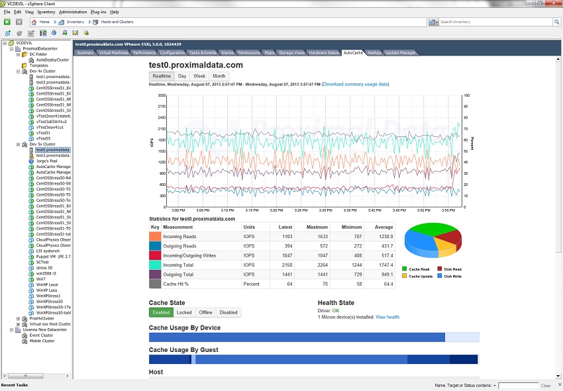Click the Download summary usage data link
The height and width of the screenshot is (391, 563).
pos(355,84)
